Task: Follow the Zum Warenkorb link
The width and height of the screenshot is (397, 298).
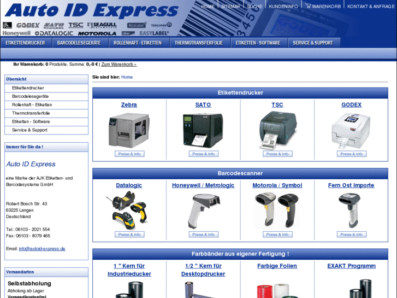Action: (119, 65)
